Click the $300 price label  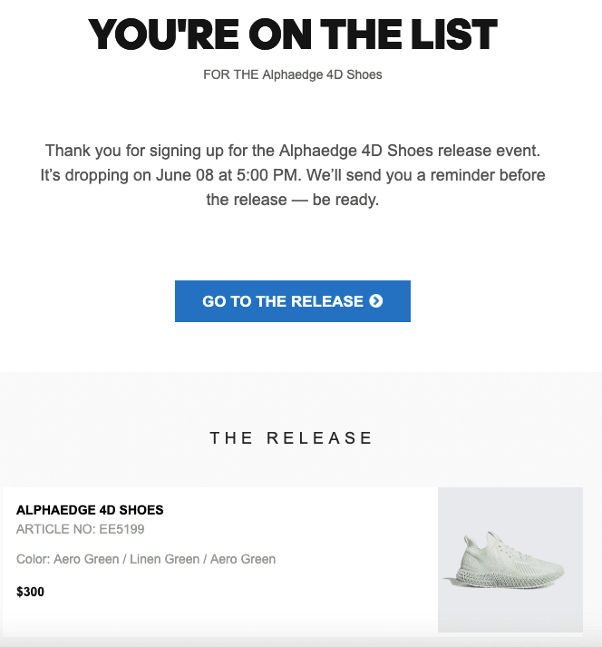30,592
